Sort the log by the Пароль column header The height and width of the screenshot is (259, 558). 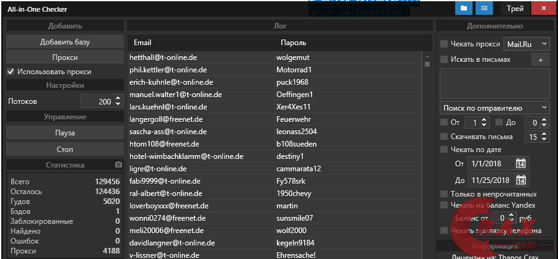294,43
